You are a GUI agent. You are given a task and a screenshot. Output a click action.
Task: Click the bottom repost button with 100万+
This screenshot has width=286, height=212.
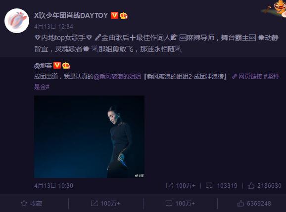click(105, 203)
